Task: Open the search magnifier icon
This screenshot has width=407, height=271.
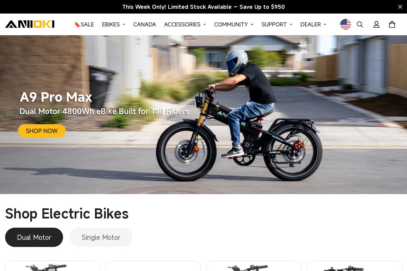Action: coord(360,24)
